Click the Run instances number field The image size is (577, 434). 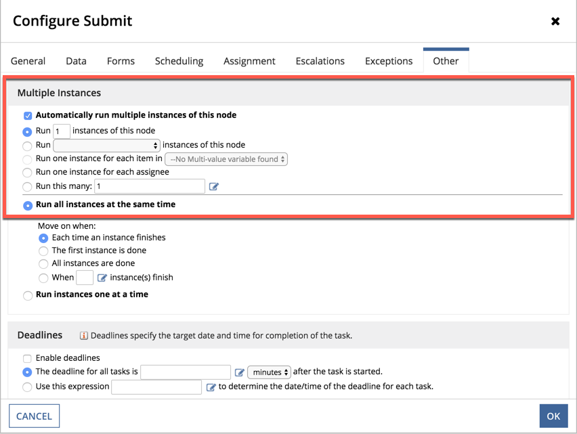(62, 131)
